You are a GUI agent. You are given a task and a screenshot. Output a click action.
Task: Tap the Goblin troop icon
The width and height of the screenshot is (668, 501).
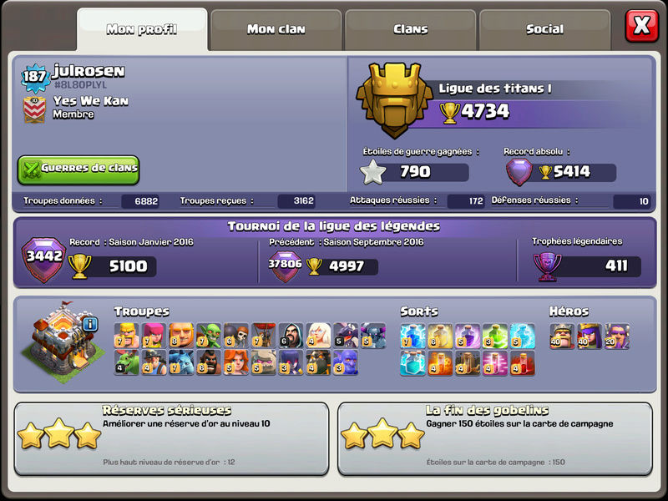208,336
